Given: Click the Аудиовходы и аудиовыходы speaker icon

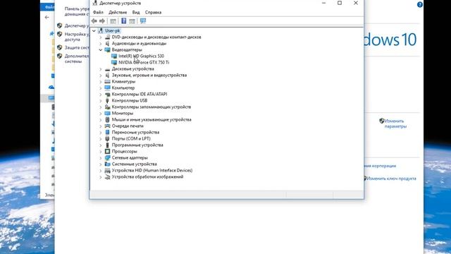Looking at the screenshot, I should click(107, 44).
